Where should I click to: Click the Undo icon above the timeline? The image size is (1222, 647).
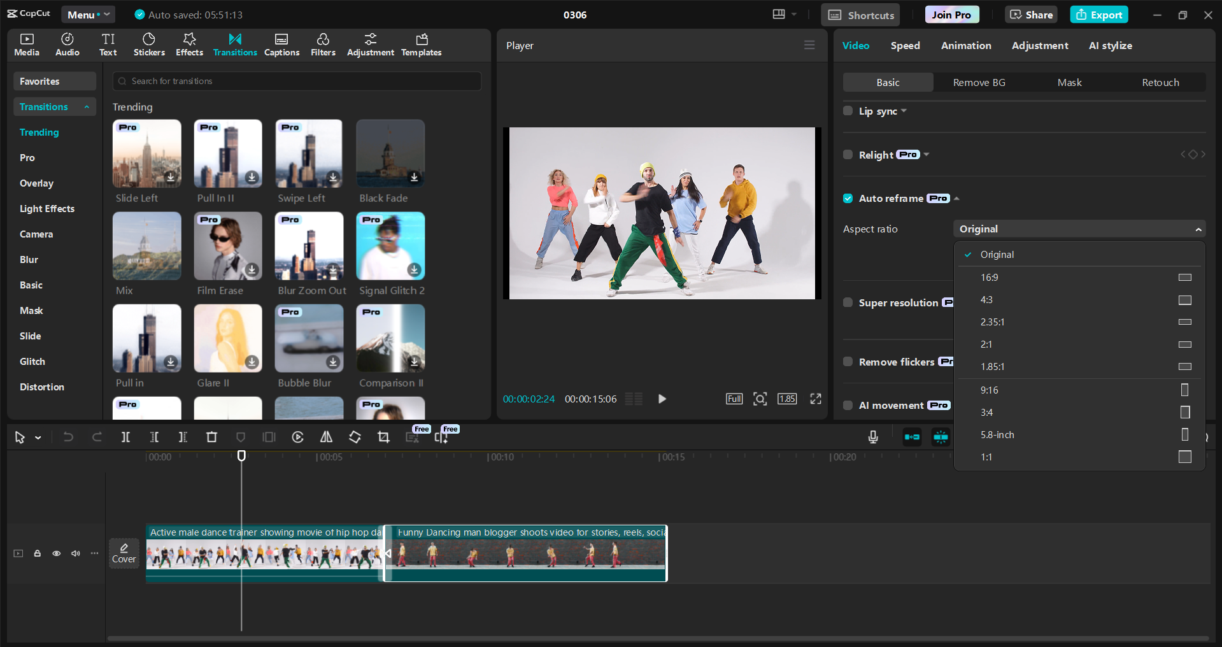point(68,437)
